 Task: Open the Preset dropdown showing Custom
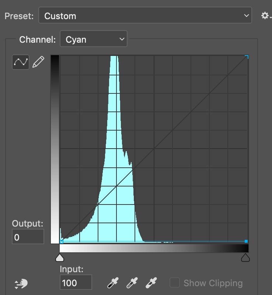point(145,15)
